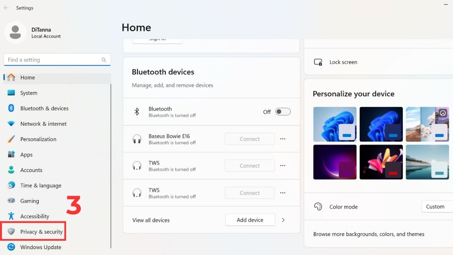Click the Color mode palette icon
This screenshot has width=453, height=255.
pyautogui.click(x=318, y=207)
